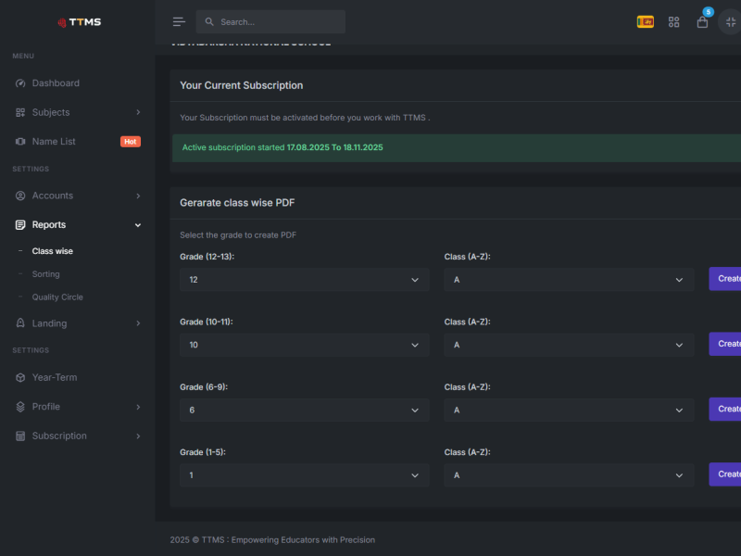The width and height of the screenshot is (741, 556).
Task: Open the shopping bag cart icon
Action: pos(702,21)
